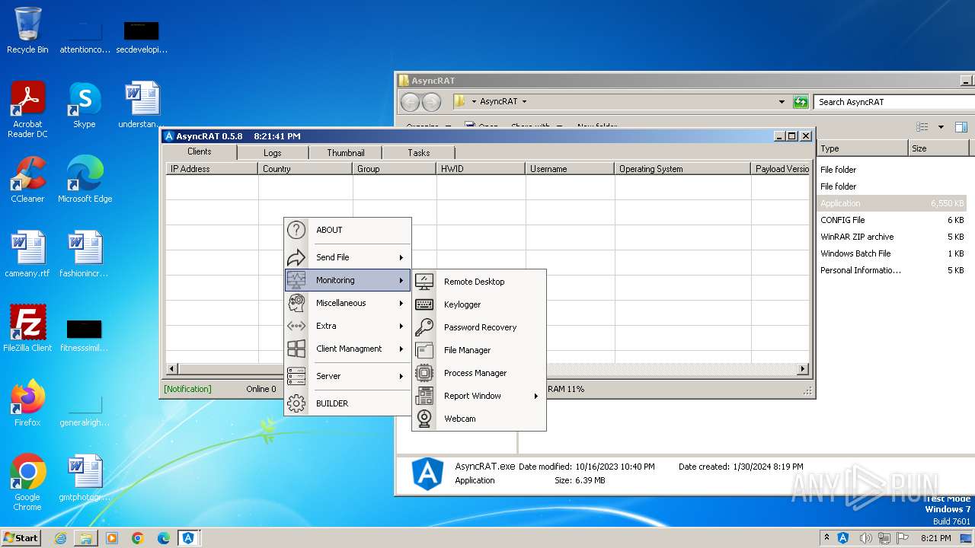This screenshot has height=548, width=975.
Task: Open Explorer view options dropdown
Action: (941, 127)
